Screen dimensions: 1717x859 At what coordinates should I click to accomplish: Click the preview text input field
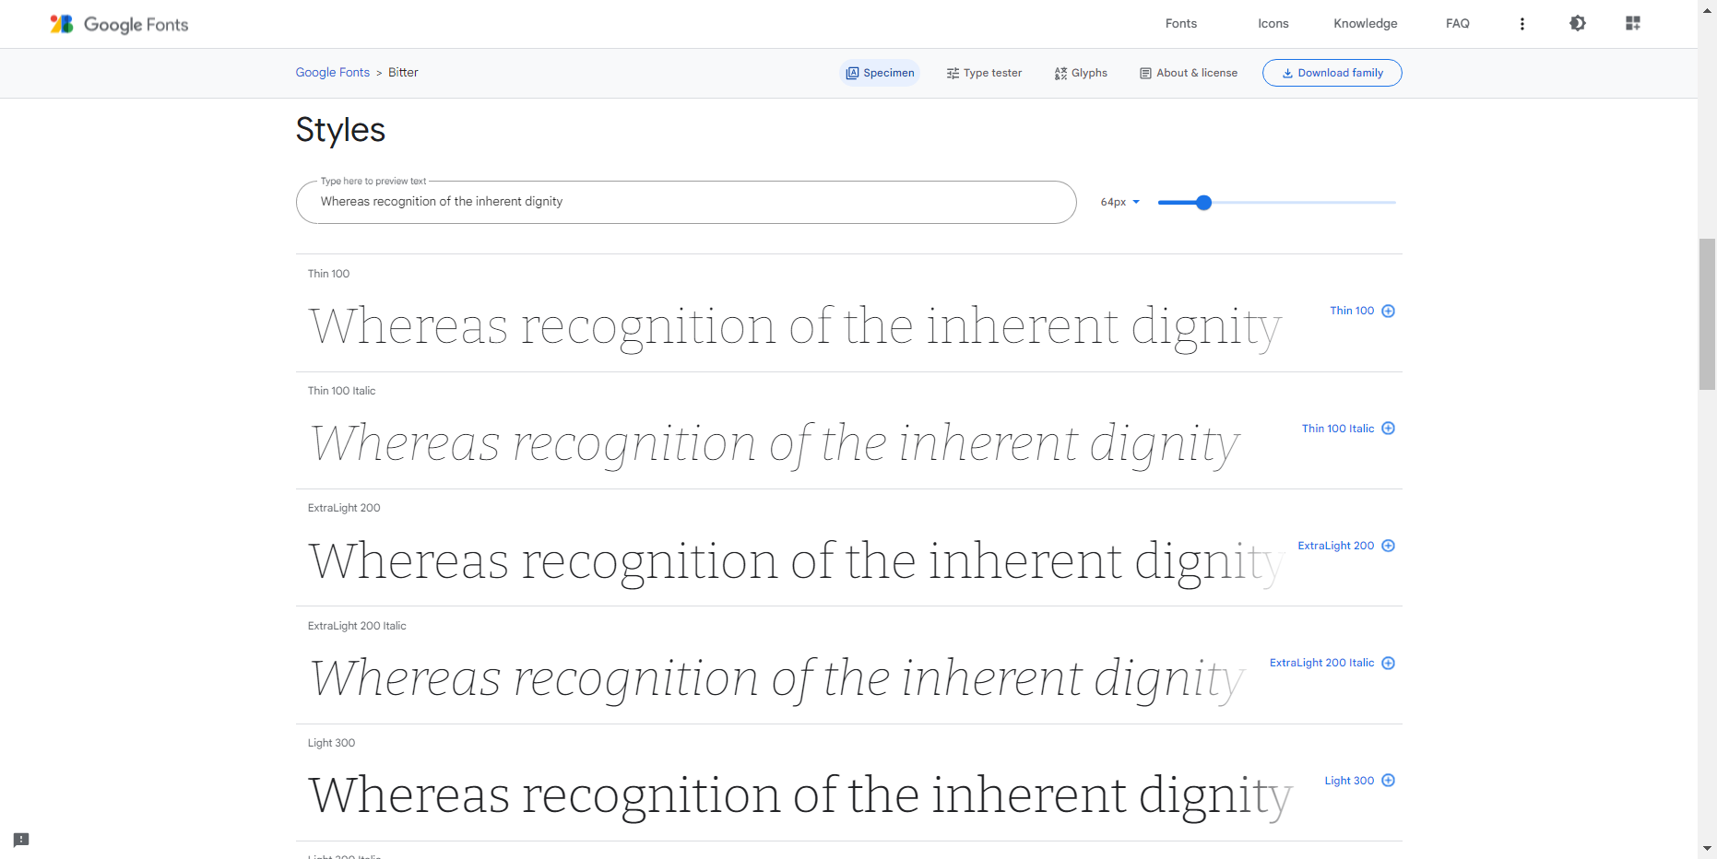click(x=685, y=202)
